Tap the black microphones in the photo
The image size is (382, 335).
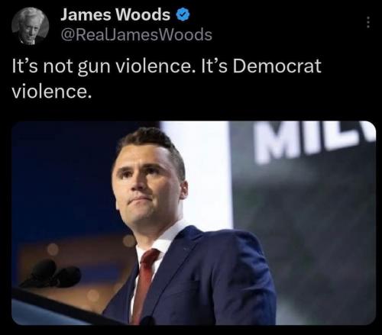coord(52,275)
